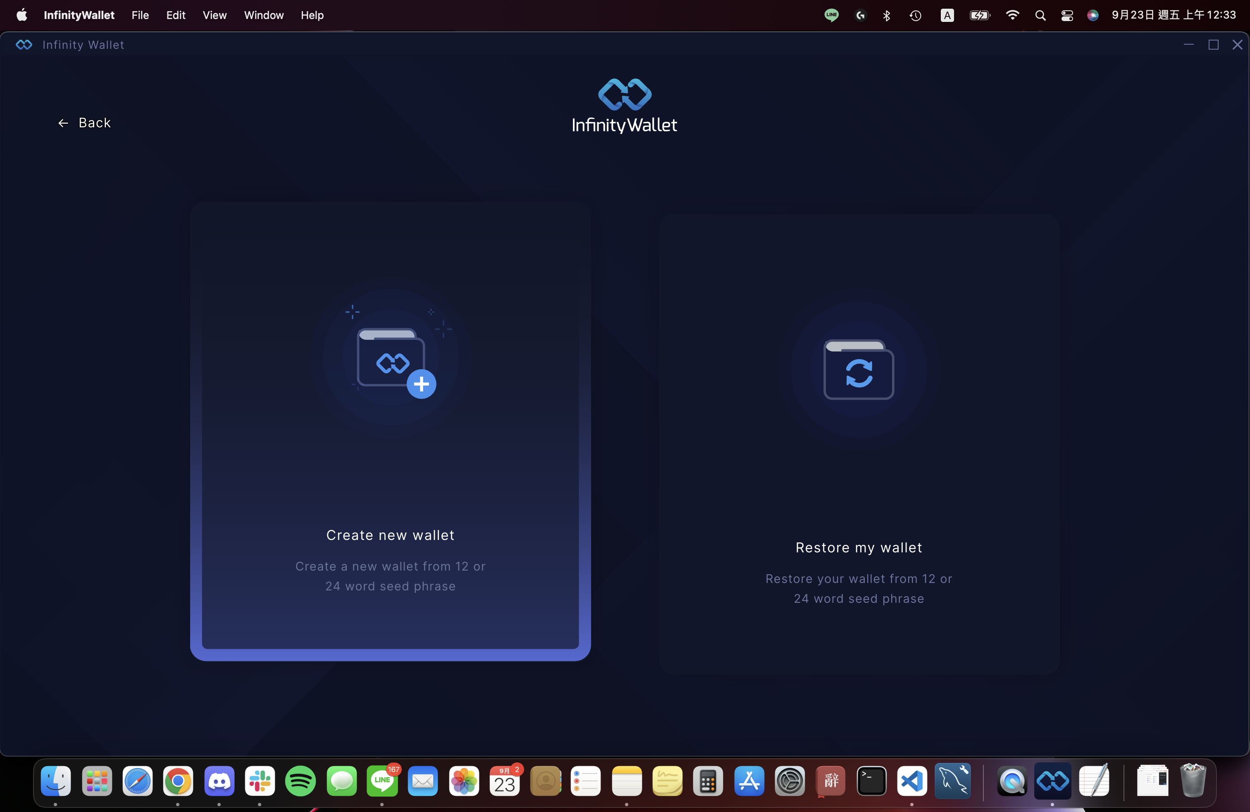Click the Infinity Wallet icon in the dock
The height and width of the screenshot is (812, 1250).
[x=1052, y=781]
